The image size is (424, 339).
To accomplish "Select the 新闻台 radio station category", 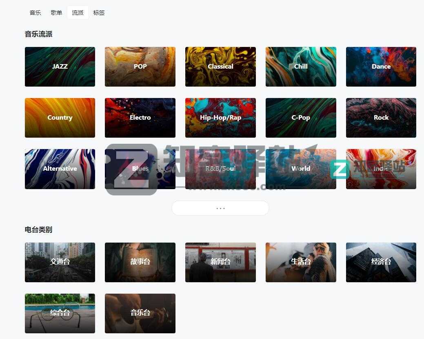I will pos(220,262).
